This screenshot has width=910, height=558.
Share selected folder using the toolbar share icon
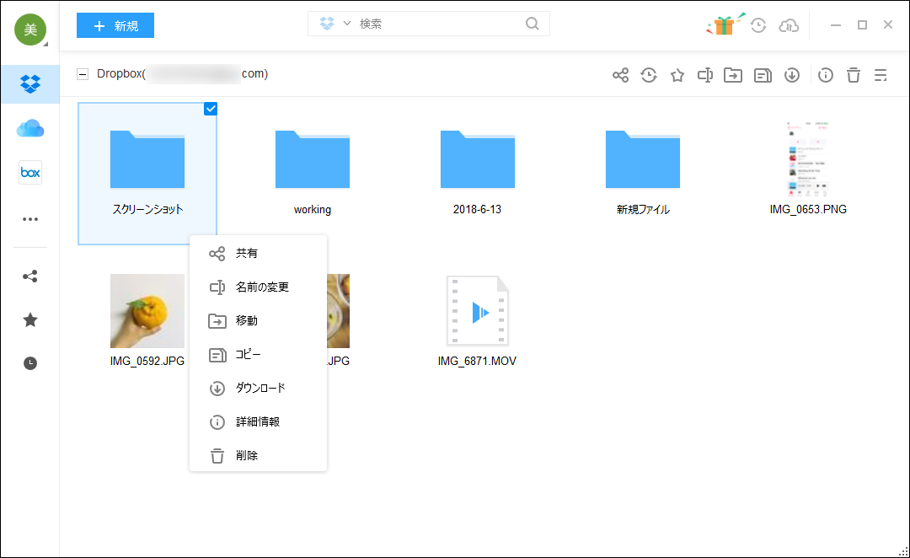[620, 75]
